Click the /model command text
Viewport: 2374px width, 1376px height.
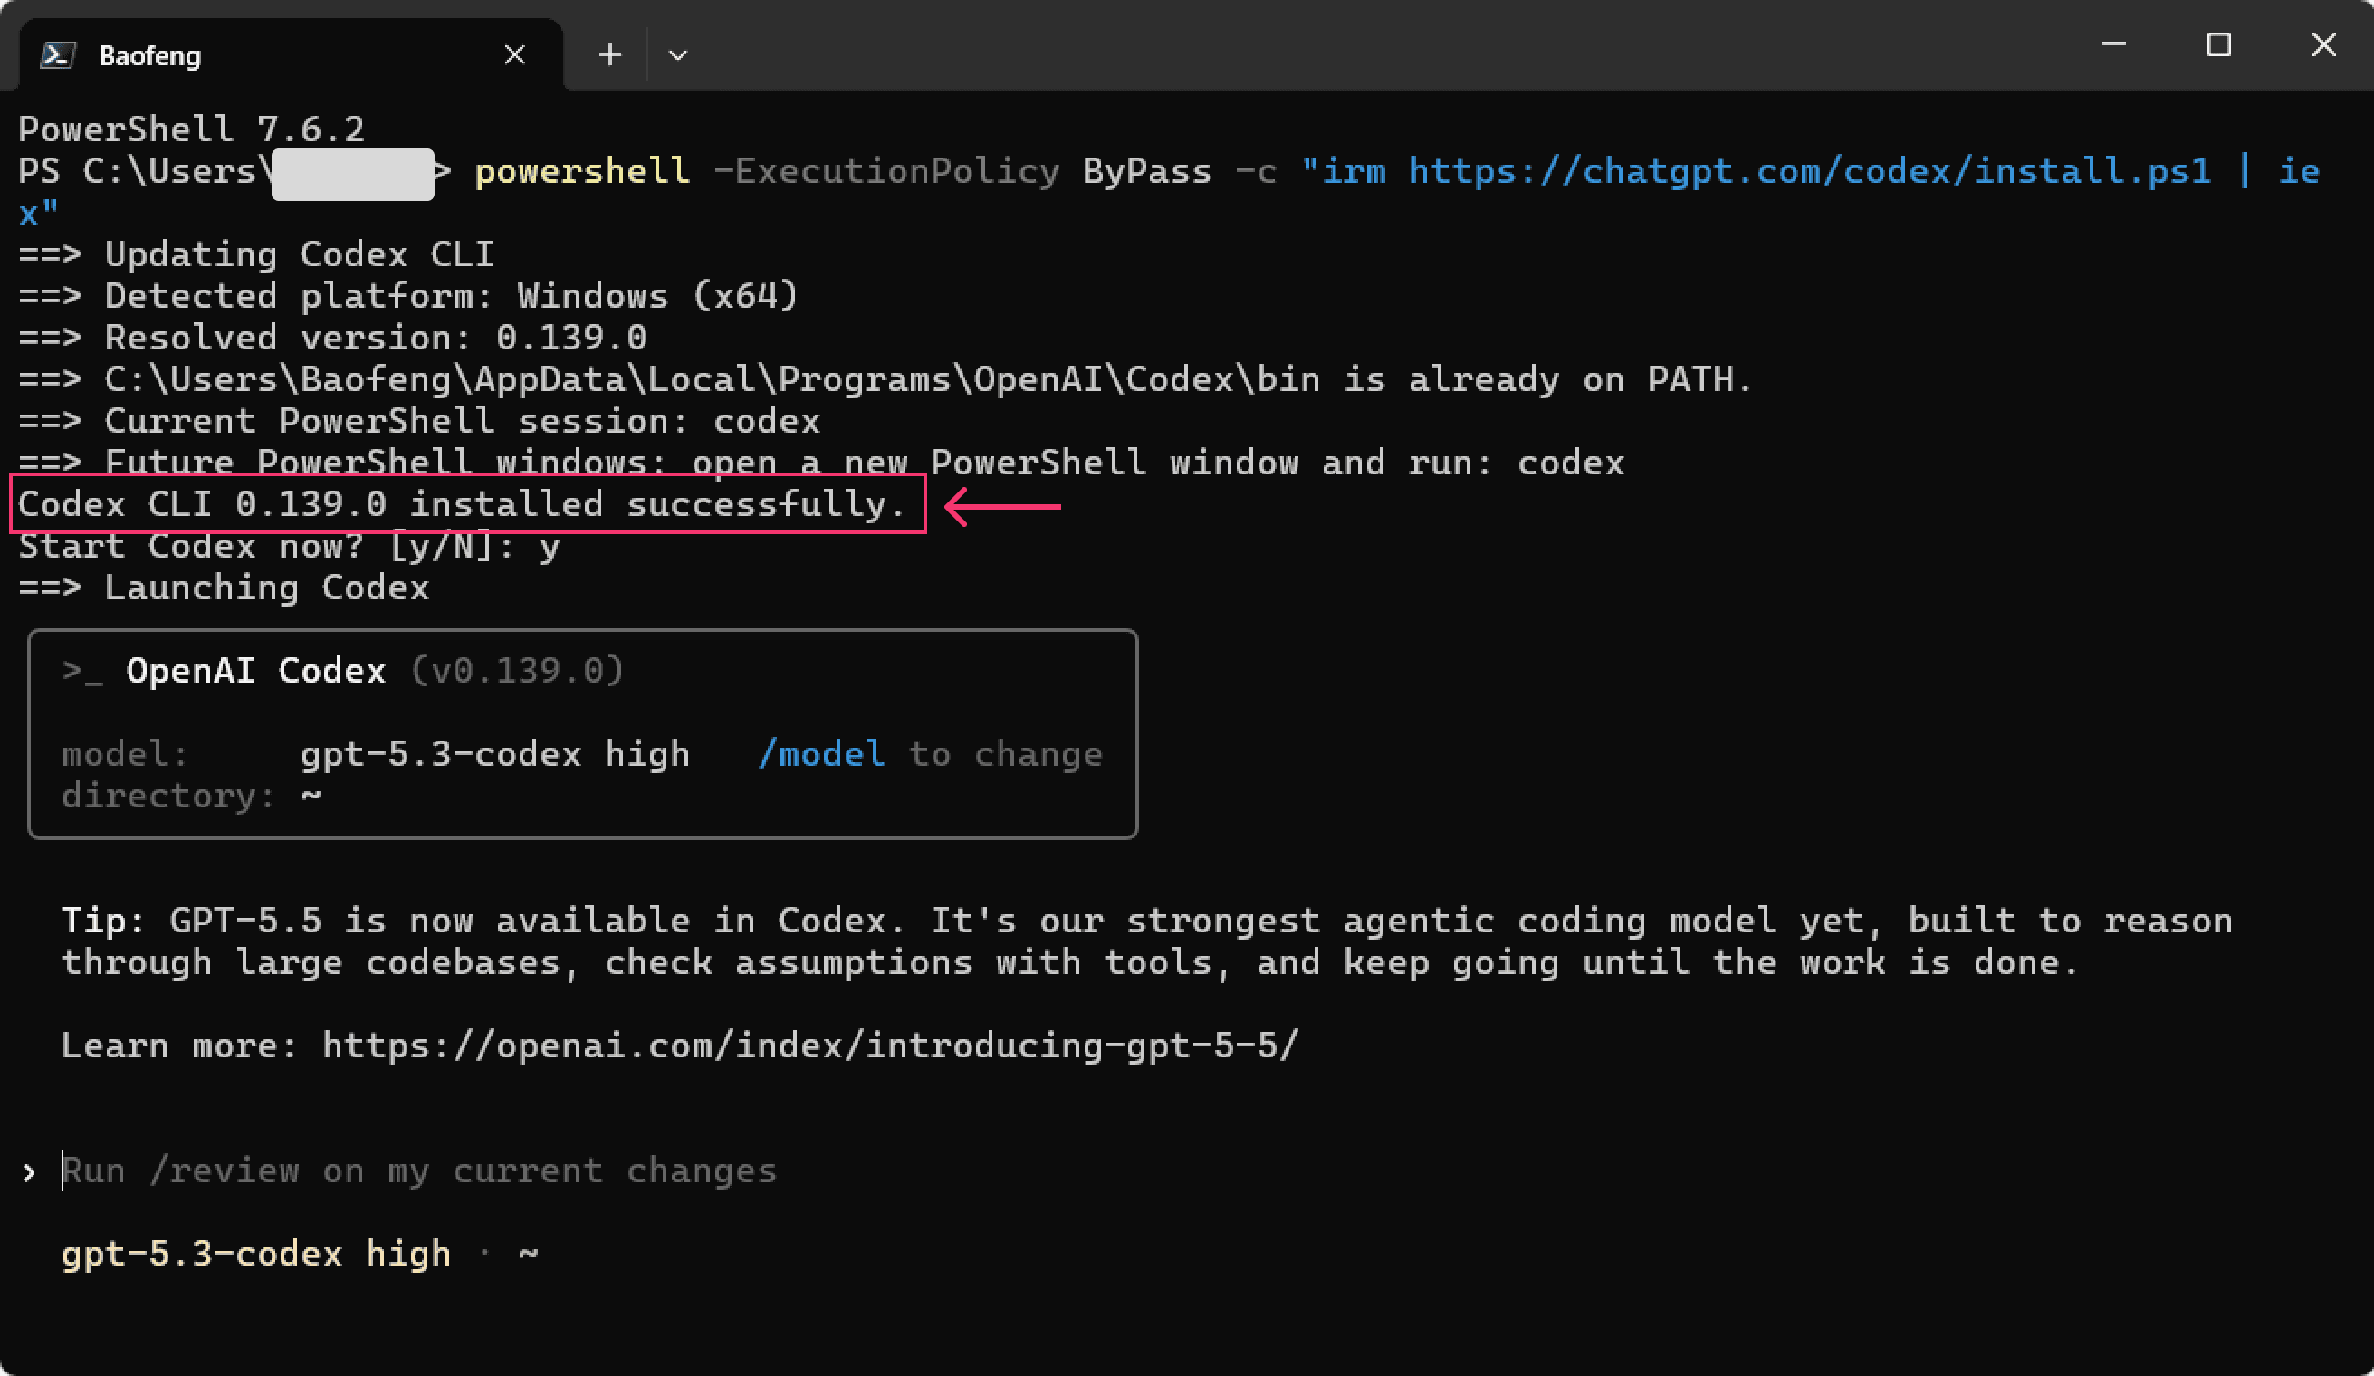click(821, 753)
